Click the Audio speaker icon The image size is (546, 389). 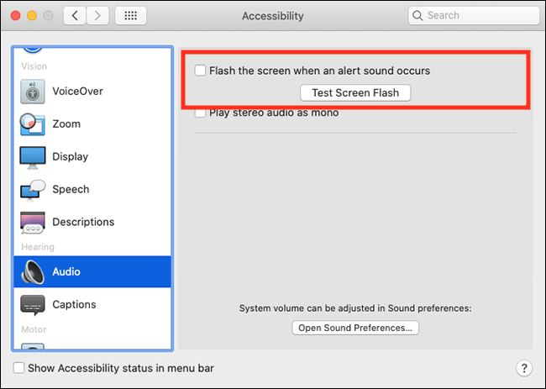tap(33, 272)
